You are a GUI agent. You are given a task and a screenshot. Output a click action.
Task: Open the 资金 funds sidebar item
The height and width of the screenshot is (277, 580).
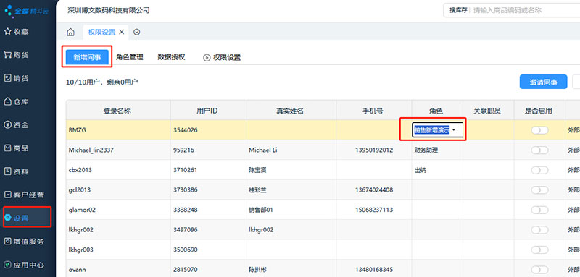coord(17,124)
